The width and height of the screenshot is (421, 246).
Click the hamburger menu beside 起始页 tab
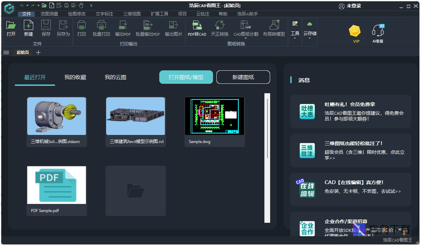(x=6, y=52)
